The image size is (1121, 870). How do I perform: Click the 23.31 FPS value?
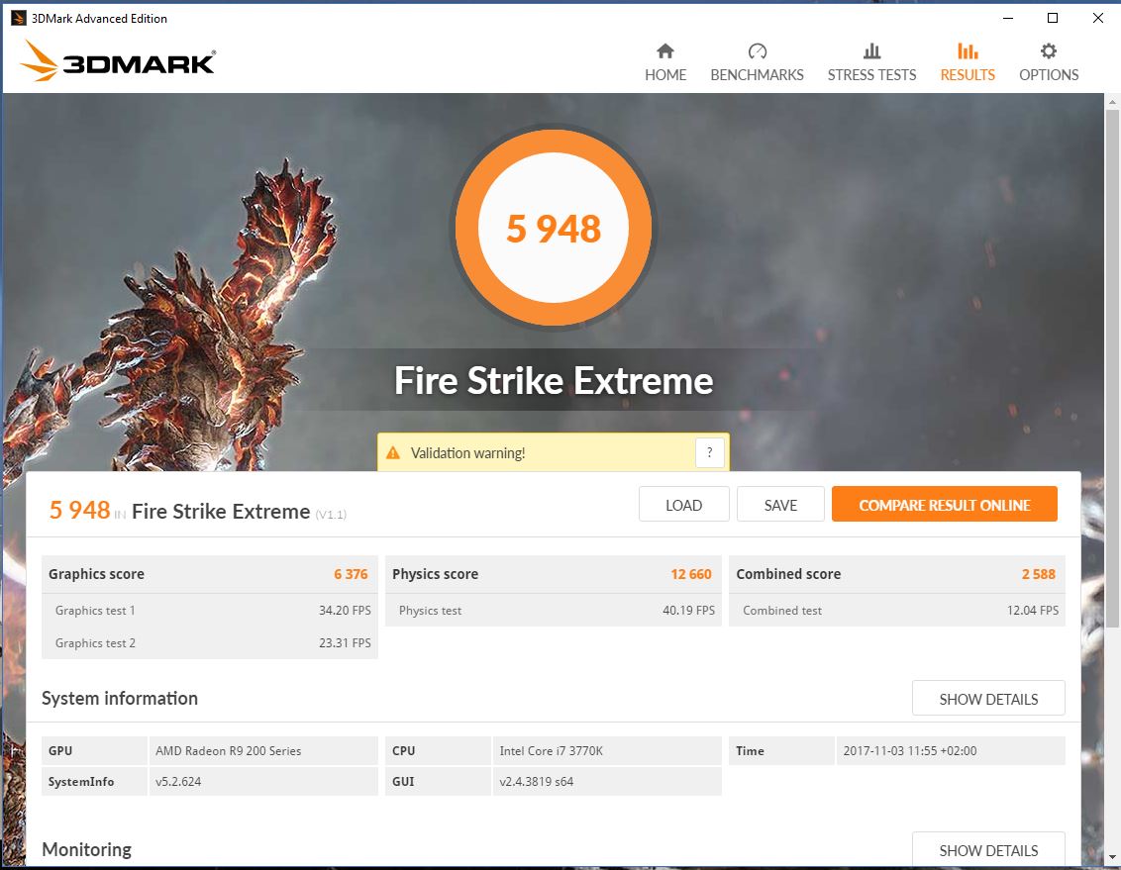345,643
